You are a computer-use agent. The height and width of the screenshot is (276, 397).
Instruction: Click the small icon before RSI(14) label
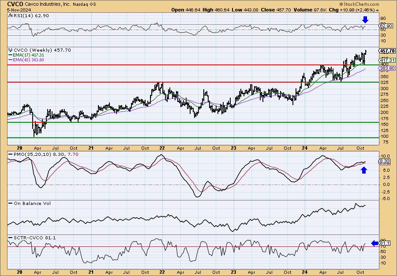(x=10, y=15)
